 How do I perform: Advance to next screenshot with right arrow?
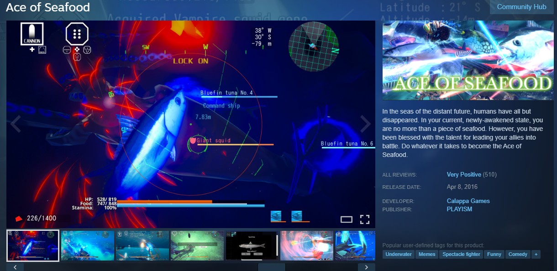(x=365, y=124)
